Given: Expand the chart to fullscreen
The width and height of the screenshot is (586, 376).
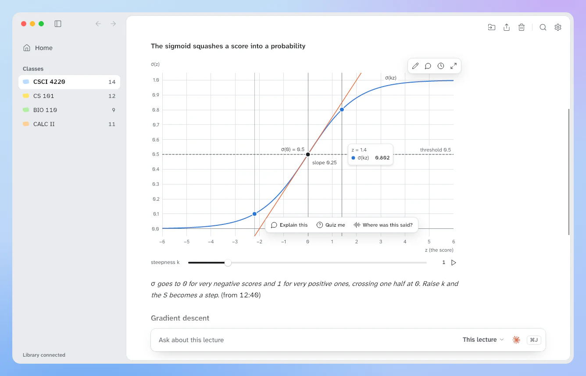Looking at the screenshot, I should pyautogui.click(x=454, y=66).
